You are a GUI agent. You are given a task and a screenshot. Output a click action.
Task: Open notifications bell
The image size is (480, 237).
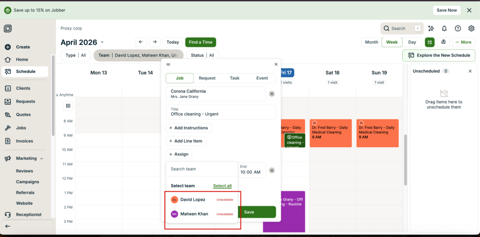click(x=444, y=29)
